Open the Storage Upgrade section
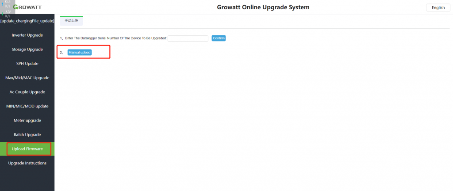 (x=27, y=50)
